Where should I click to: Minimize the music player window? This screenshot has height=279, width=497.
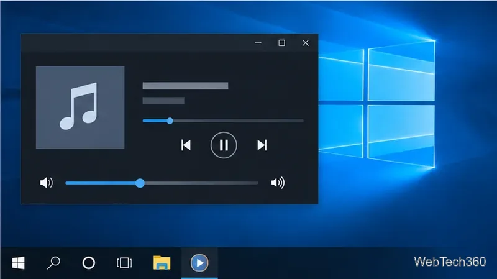(258, 43)
